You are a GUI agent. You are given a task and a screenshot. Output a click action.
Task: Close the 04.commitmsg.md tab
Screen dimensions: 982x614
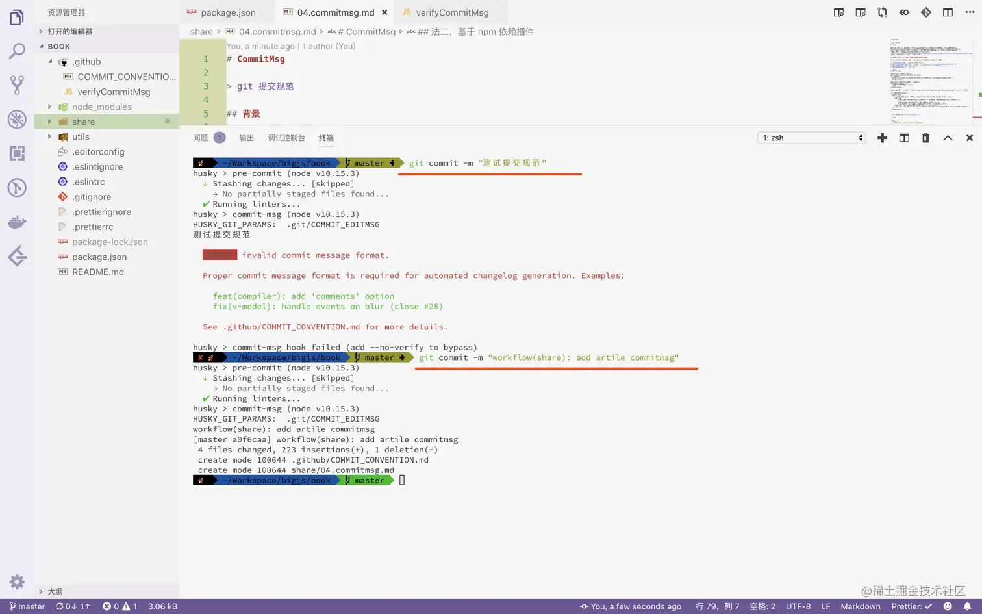point(384,12)
